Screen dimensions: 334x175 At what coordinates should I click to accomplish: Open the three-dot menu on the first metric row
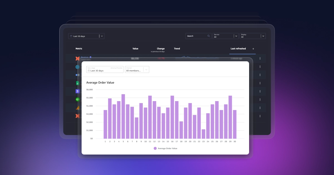click(260, 58)
